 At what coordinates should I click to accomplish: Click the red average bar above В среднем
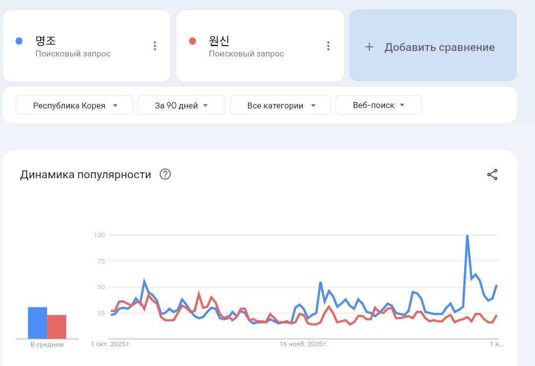(x=56, y=326)
